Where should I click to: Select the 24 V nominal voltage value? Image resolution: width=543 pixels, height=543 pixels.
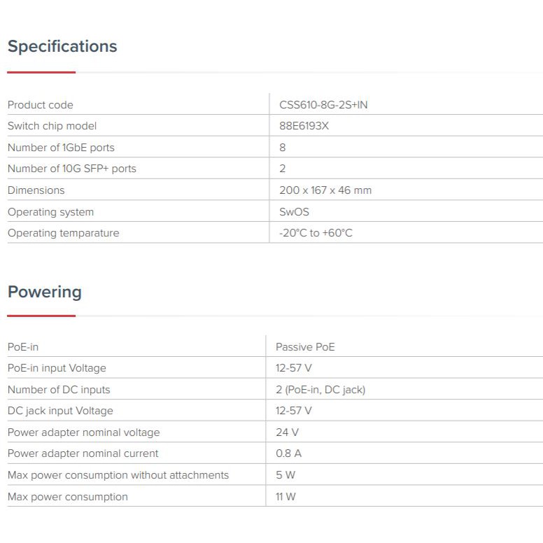pos(287,432)
